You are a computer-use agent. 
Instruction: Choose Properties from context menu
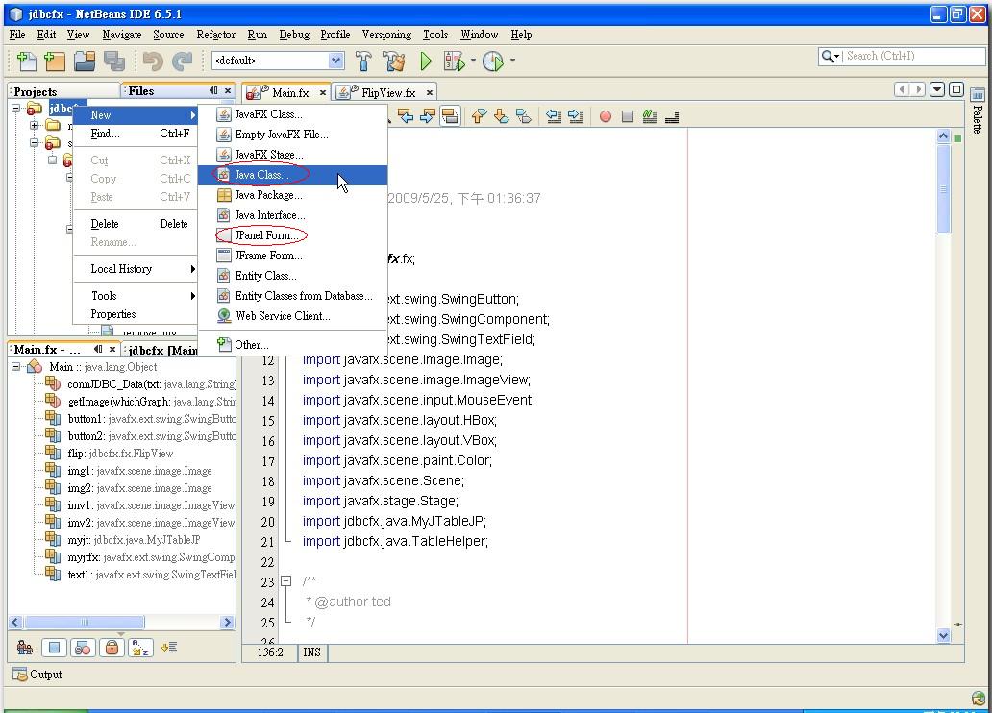point(136,314)
